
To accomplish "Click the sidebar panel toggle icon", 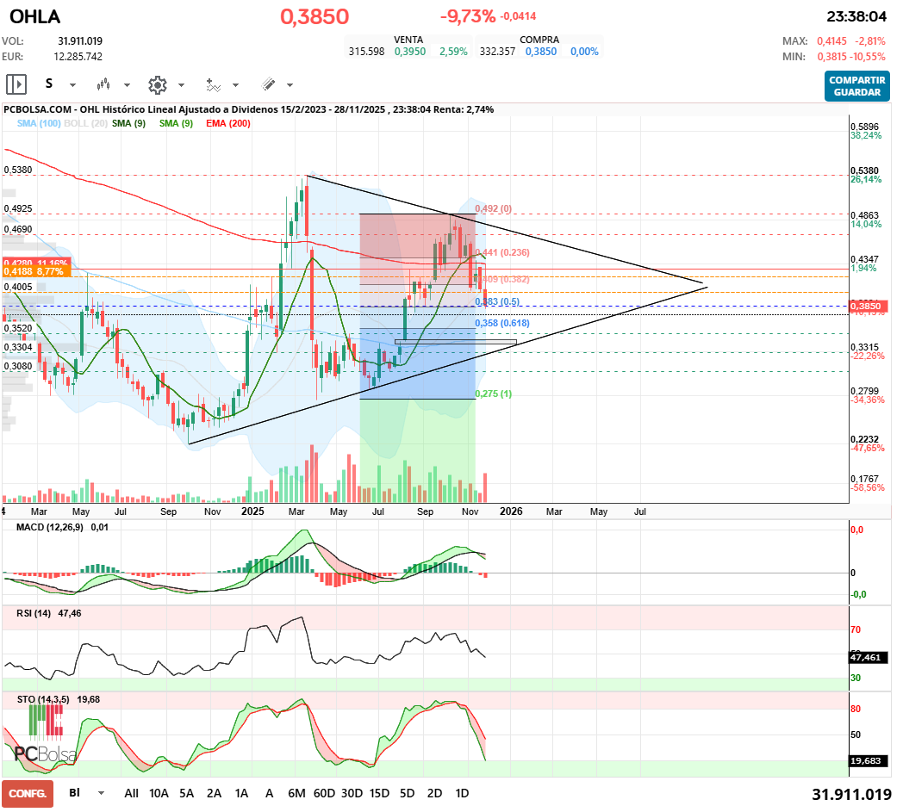I will click(x=16, y=84).
